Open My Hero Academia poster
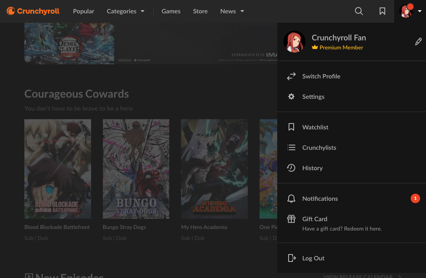Viewport: 426px width, 278px height. coord(214,169)
